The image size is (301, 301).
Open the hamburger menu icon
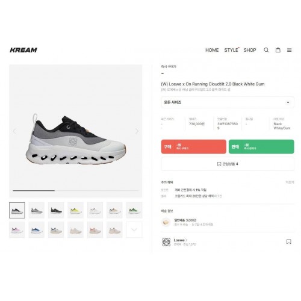pos(289,50)
